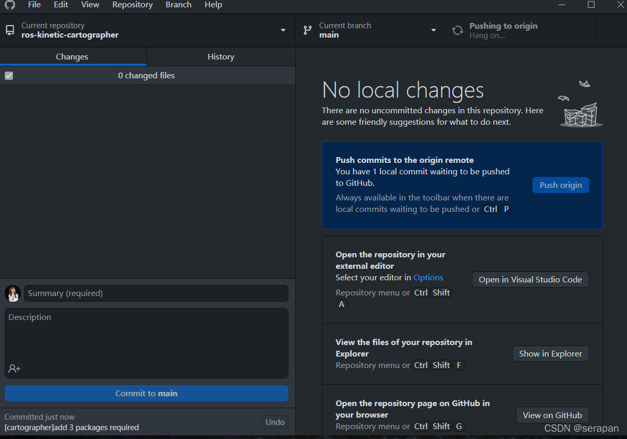The image size is (627, 439).
Task: Click 'Committed just now' text
Action: click(x=39, y=417)
